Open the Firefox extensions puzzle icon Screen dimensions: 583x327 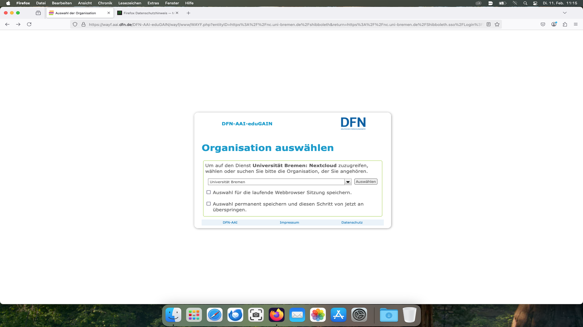click(565, 24)
